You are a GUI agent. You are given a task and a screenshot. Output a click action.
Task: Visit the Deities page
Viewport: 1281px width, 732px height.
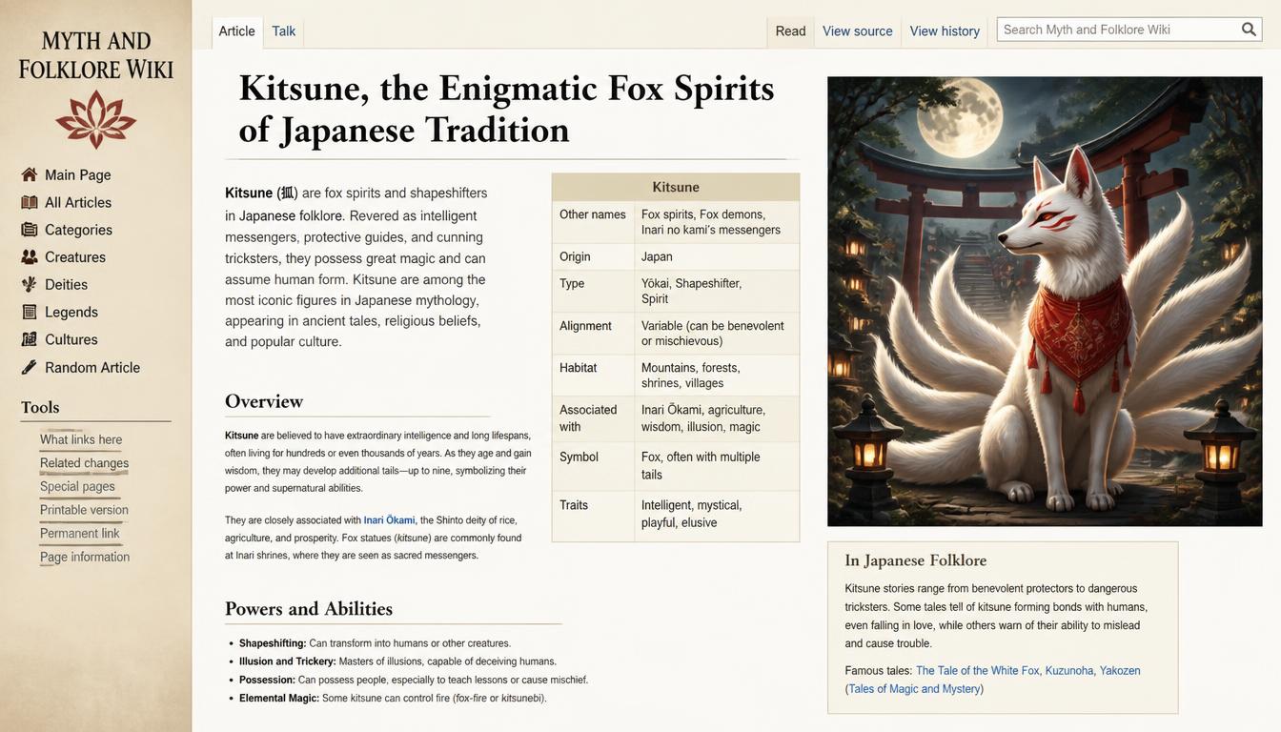(66, 284)
